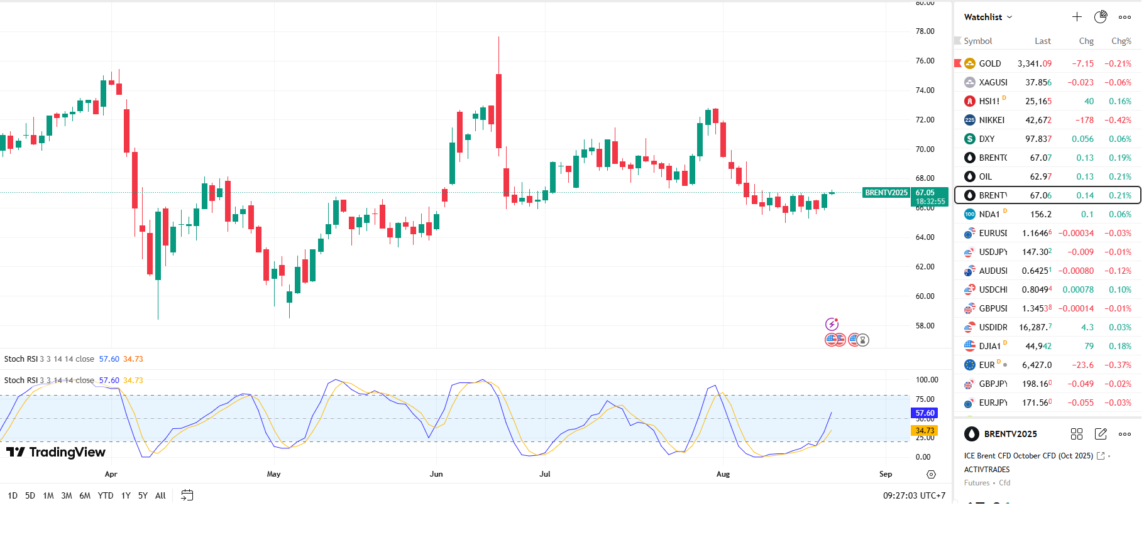Open chart time axis settings gear
1144x535 pixels.
coord(931,474)
